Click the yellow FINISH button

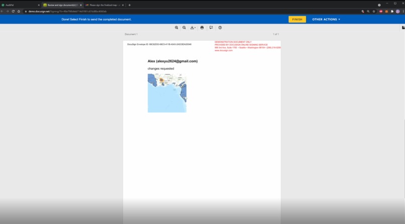[x=297, y=20]
